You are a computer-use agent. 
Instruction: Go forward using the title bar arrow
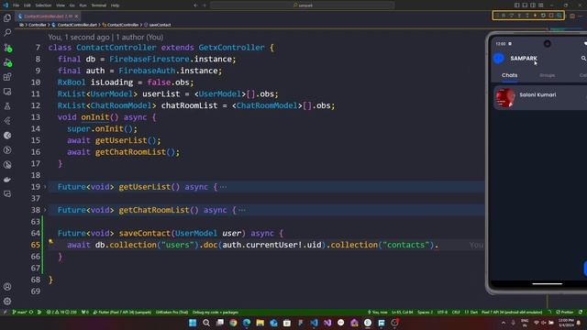pyautogui.click(x=205, y=5)
